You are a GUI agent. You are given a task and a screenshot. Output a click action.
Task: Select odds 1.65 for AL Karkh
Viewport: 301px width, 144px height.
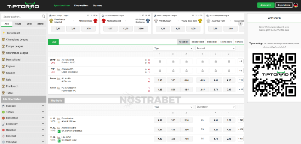click(160, 80)
